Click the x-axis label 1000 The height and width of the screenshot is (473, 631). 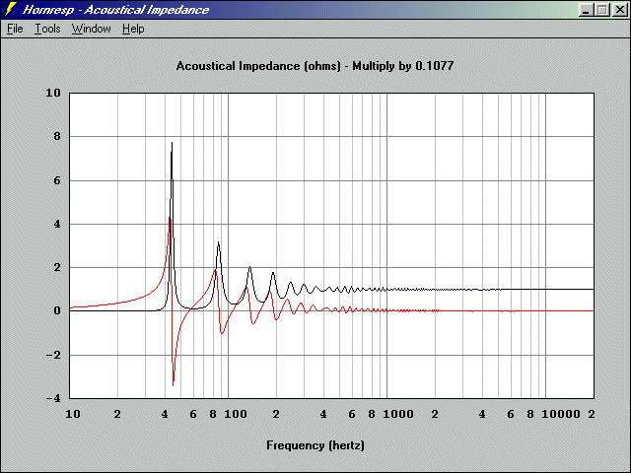pyautogui.click(x=397, y=414)
